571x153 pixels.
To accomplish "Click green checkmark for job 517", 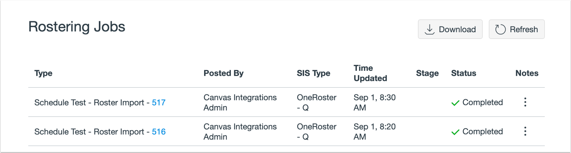I will (x=455, y=103).
